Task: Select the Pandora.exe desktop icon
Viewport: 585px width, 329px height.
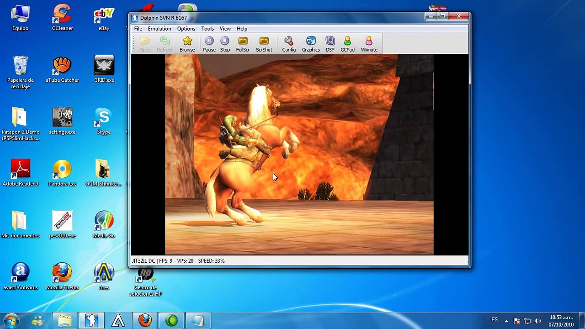Action: coord(62,173)
